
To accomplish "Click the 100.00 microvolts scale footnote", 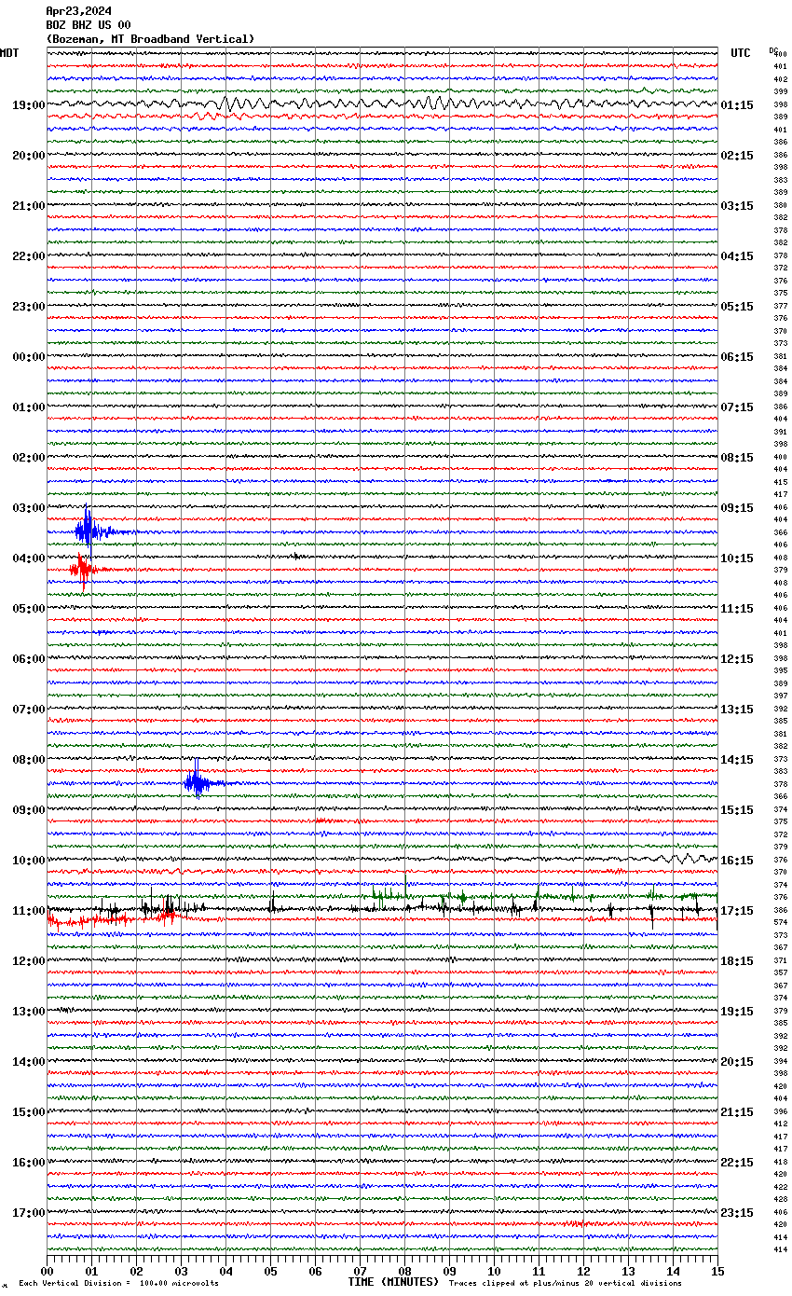I will (x=118, y=1284).
